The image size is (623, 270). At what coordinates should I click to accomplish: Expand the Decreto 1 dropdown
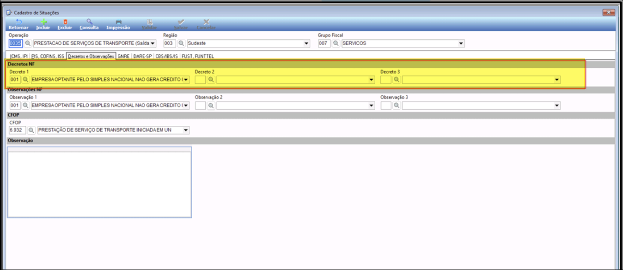point(186,80)
